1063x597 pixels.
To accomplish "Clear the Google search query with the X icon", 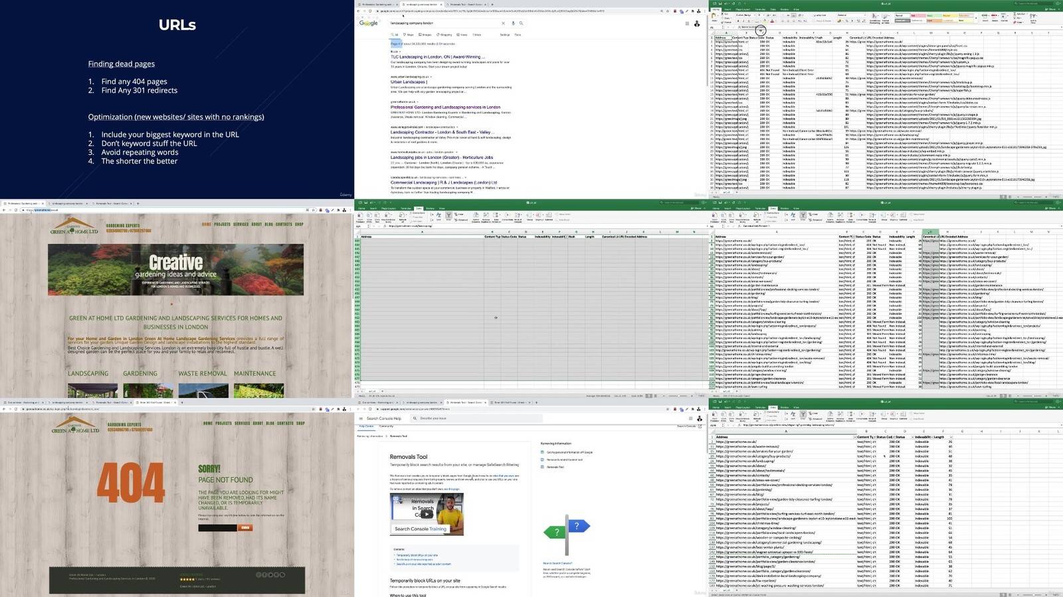I will (503, 23).
